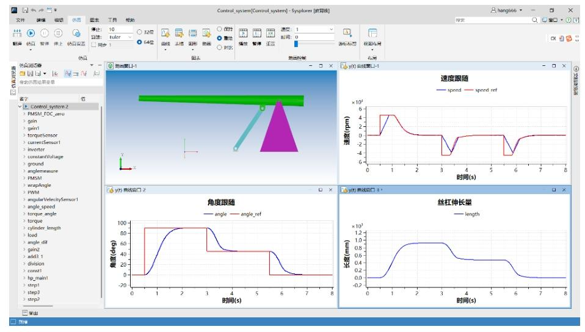Expand the inverter tree node
The height and width of the screenshot is (332, 585).
(x=24, y=150)
